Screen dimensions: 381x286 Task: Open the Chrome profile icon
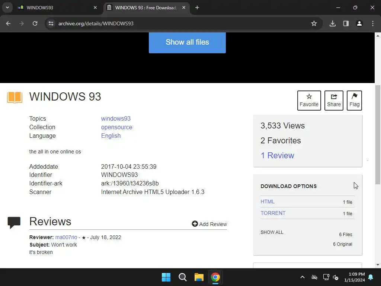coord(359,23)
